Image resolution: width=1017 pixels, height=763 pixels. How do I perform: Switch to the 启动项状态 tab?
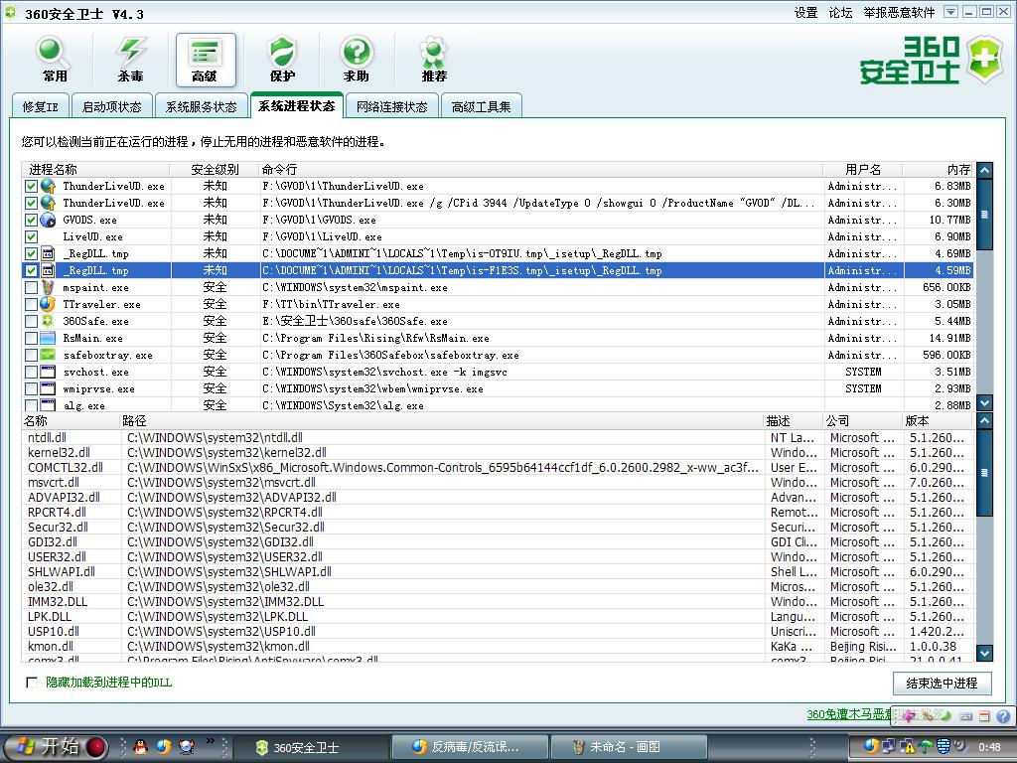pos(111,107)
